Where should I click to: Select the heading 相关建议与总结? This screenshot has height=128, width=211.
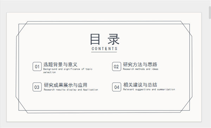point(140,85)
